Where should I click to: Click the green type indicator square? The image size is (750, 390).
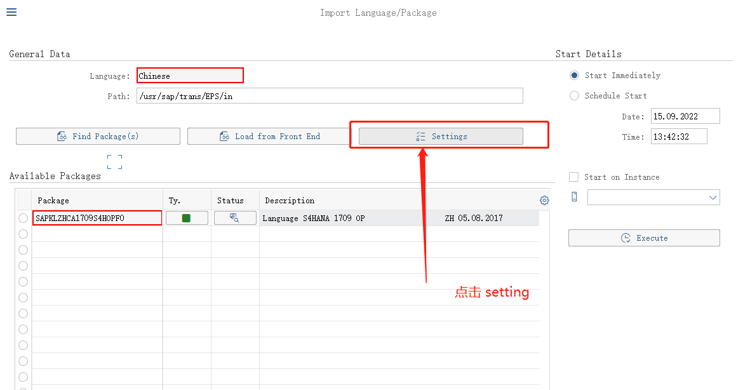pyautogui.click(x=187, y=218)
